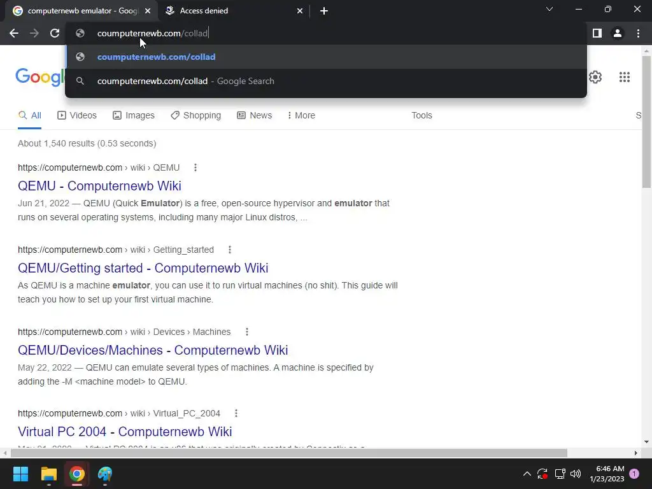The height and width of the screenshot is (489, 652).
Task: Click the About 1,540 results text
Action: [87, 143]
